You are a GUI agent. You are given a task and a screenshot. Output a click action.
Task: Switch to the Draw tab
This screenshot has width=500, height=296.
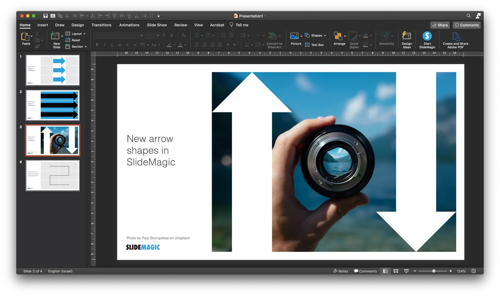(60, 25)
